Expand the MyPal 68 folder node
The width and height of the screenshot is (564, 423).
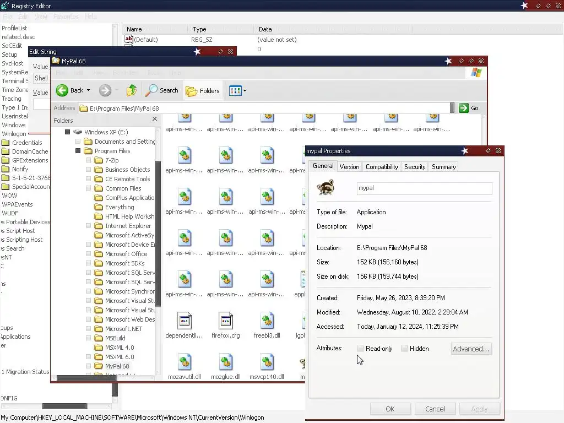[89, 366]
